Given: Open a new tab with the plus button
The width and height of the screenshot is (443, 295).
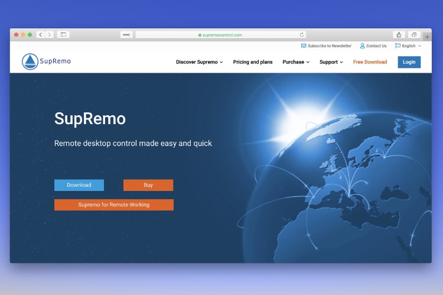Looking at the screenshot, I should click(427, 37).
